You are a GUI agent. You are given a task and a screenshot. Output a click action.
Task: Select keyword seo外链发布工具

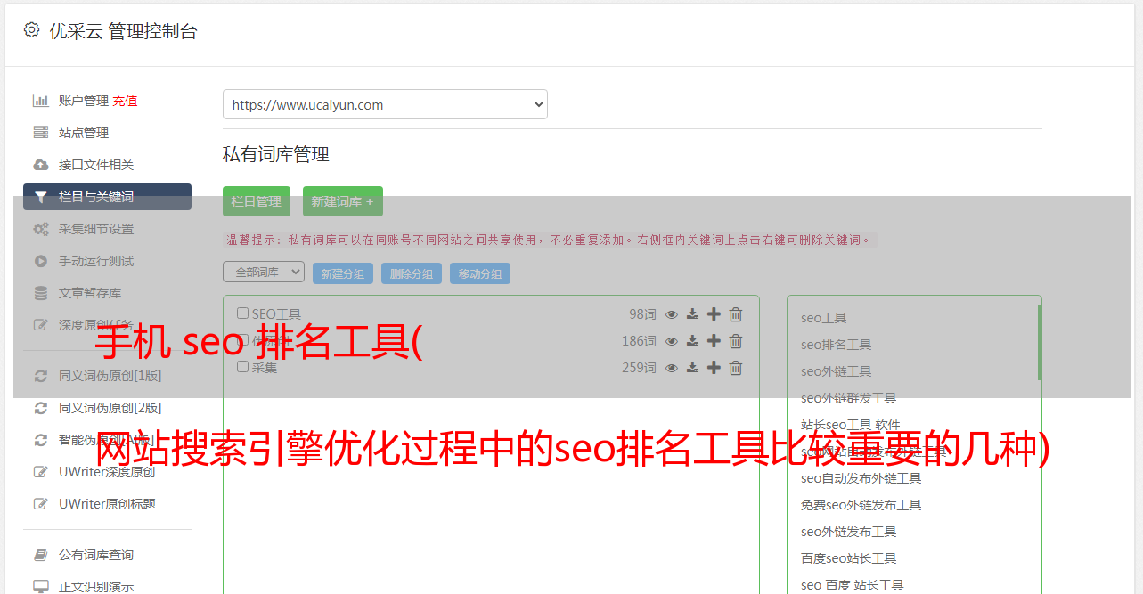point(848,532)
